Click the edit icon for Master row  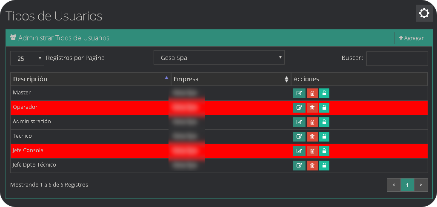coord(299,94)
